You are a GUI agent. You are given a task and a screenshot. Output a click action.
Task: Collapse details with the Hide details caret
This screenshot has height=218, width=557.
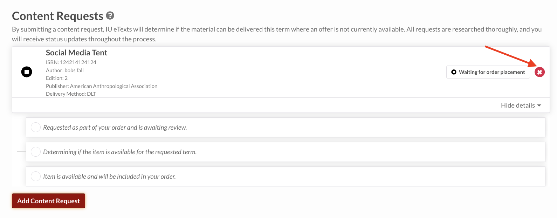(x=539, y=105)
